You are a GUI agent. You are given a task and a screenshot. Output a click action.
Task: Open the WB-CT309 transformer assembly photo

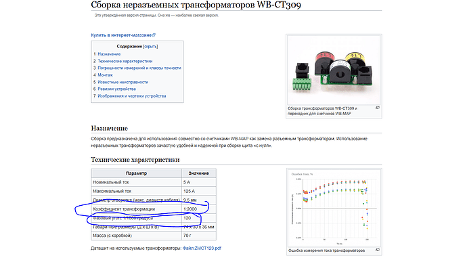tap(334, 70)
